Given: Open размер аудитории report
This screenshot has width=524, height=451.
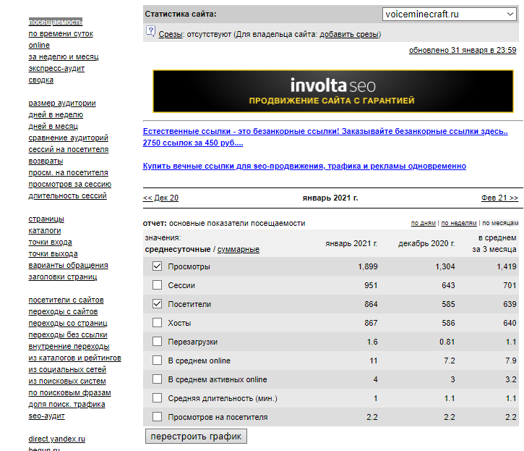Looking at the screenshot, I should (x=62, y=103).
